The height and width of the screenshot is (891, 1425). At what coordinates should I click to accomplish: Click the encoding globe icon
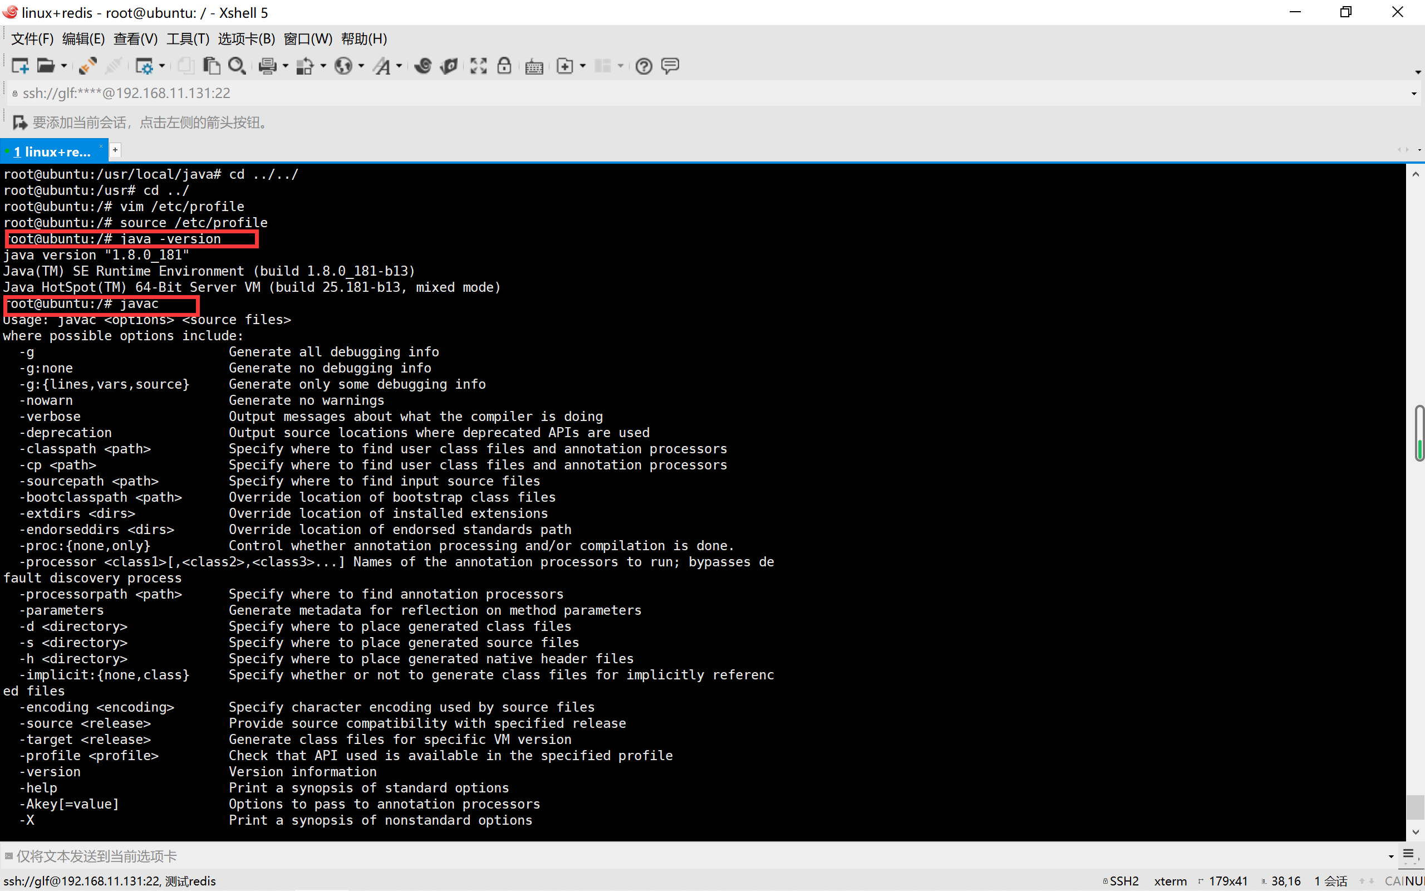(x=343, y=66)
